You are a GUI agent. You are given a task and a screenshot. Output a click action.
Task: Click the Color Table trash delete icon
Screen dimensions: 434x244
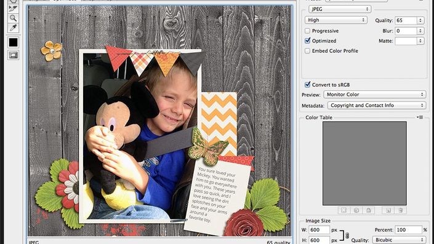(401, 210)
